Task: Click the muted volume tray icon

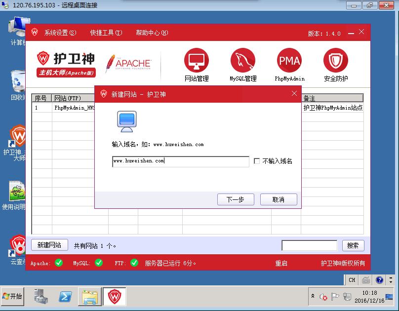Action: 323,297
